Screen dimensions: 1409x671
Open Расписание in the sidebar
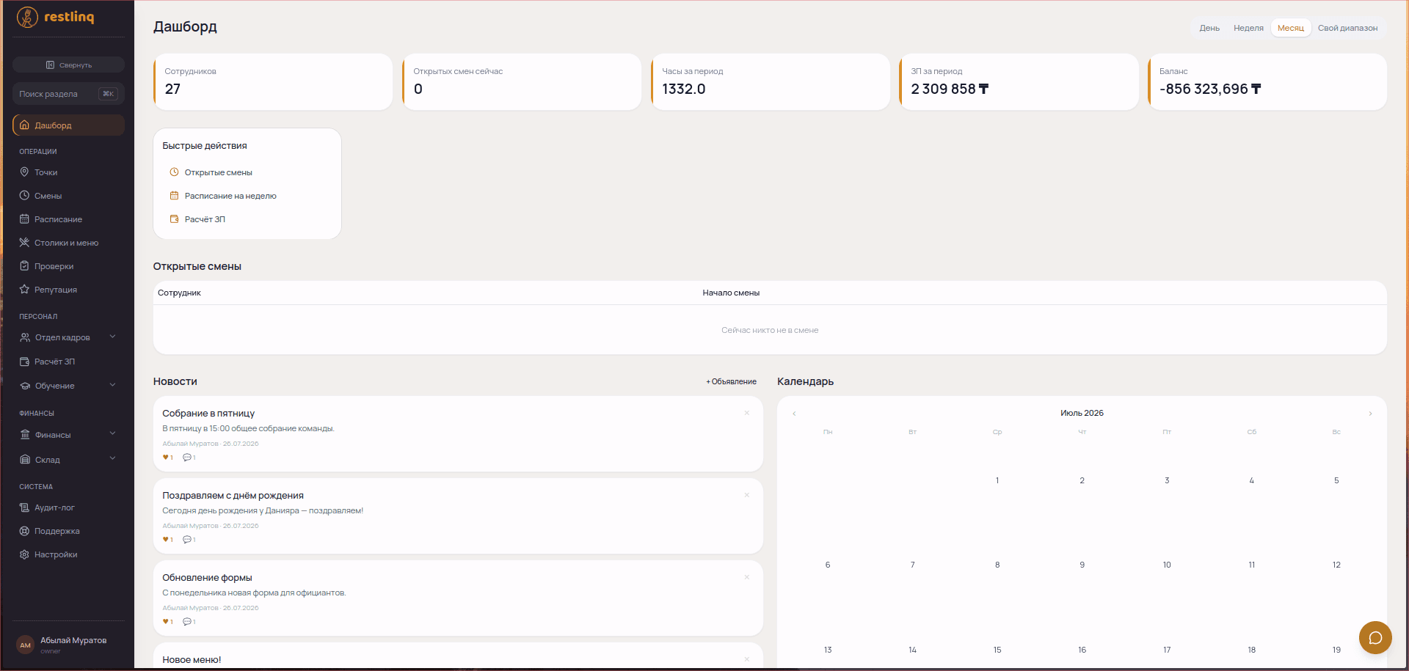pyautogui.click(x=68, y=219)
